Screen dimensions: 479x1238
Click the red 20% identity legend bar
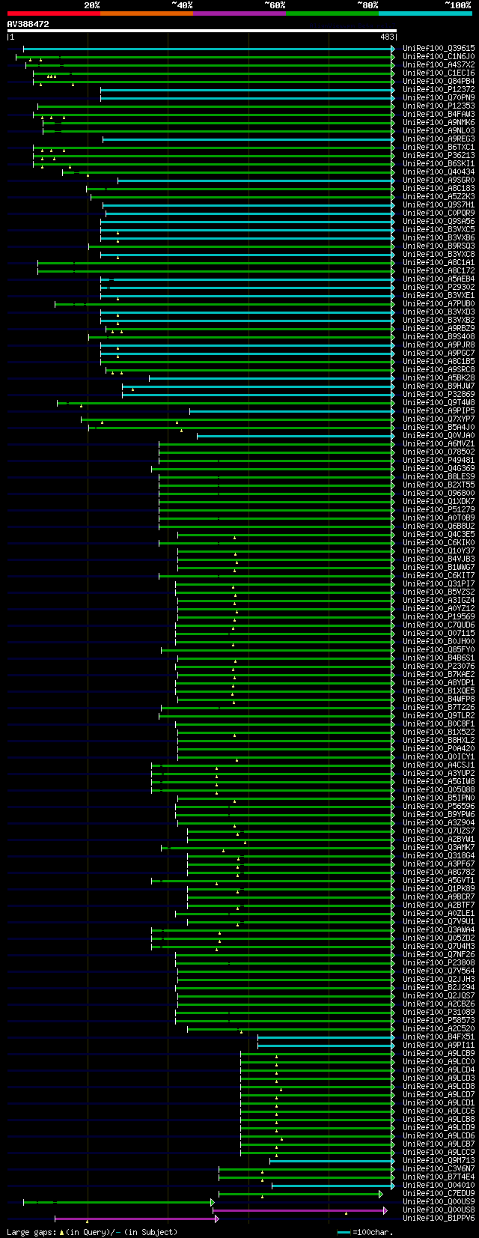(x=54, y=13)
